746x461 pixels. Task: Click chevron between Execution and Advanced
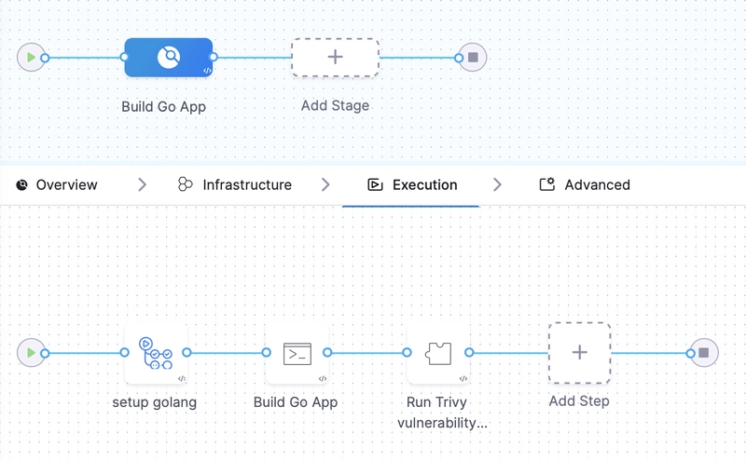click(497, 184)
